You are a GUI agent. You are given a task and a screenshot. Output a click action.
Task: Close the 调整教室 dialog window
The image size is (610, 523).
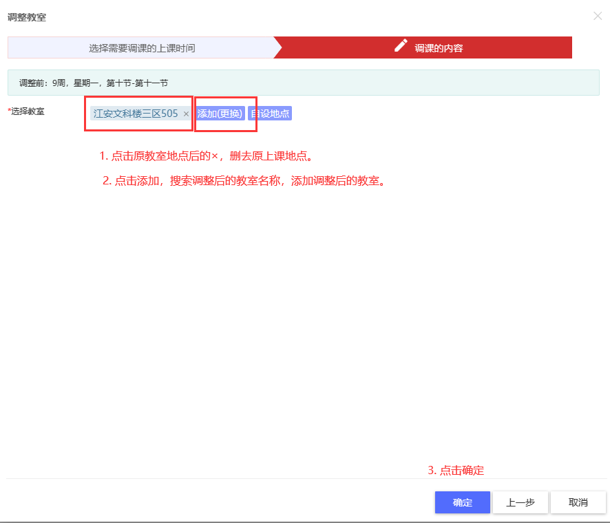597,16
